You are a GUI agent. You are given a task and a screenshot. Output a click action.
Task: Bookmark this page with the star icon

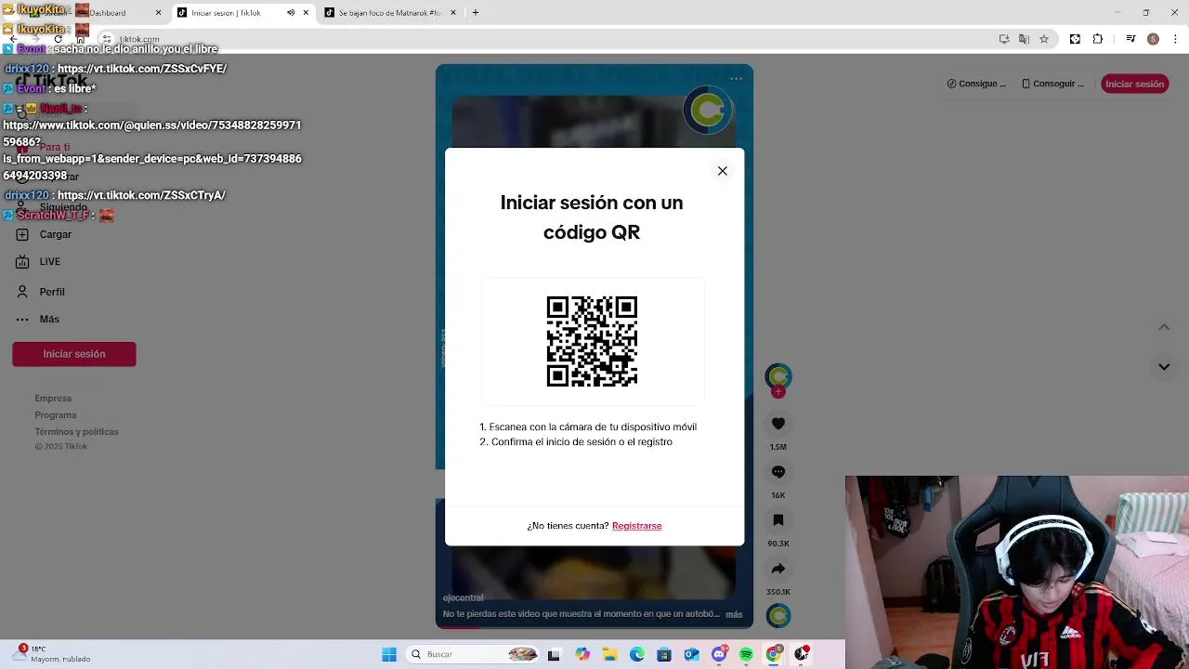[1044, 39]
